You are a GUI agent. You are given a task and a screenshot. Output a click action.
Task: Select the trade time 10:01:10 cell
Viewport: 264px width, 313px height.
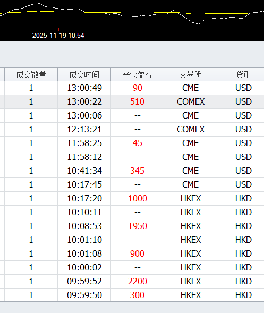(84, 240)
